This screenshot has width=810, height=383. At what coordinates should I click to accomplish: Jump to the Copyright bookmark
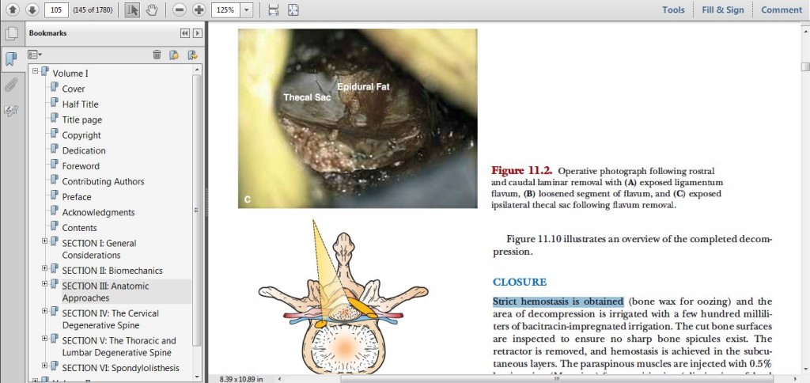(x=81, y=135)
